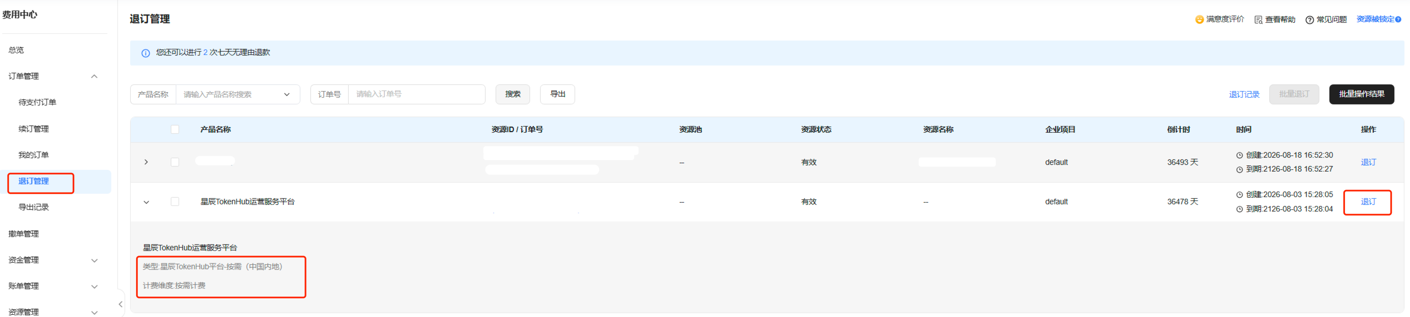Click 退订 for 星辰TokenHub运营服务平台 row
Viewport: 1410px width, 317px height.
click(1368, 202)
